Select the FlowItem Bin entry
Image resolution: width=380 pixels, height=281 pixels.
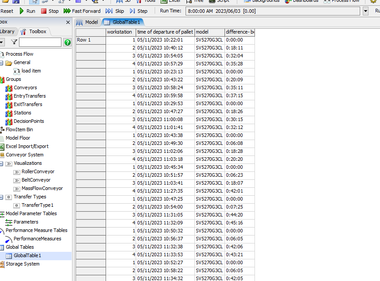coord(19,129)
